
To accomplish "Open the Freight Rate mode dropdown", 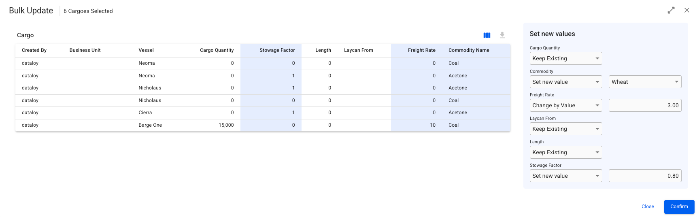I will (565, 105).
